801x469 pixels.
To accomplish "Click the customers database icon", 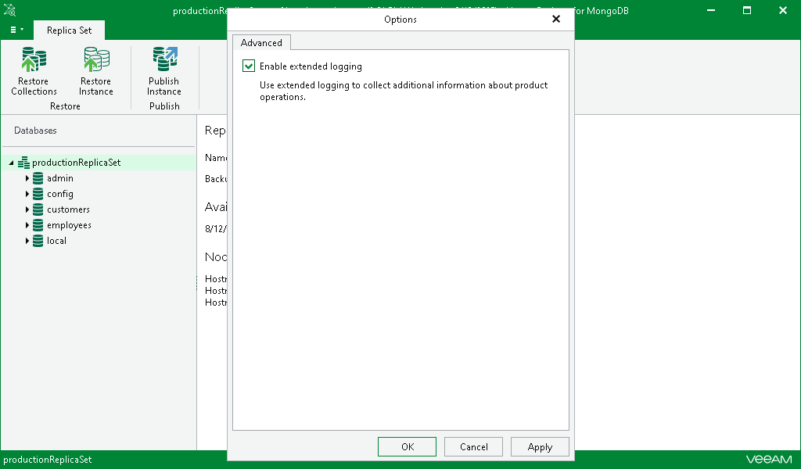I will (x=38, y=209).
